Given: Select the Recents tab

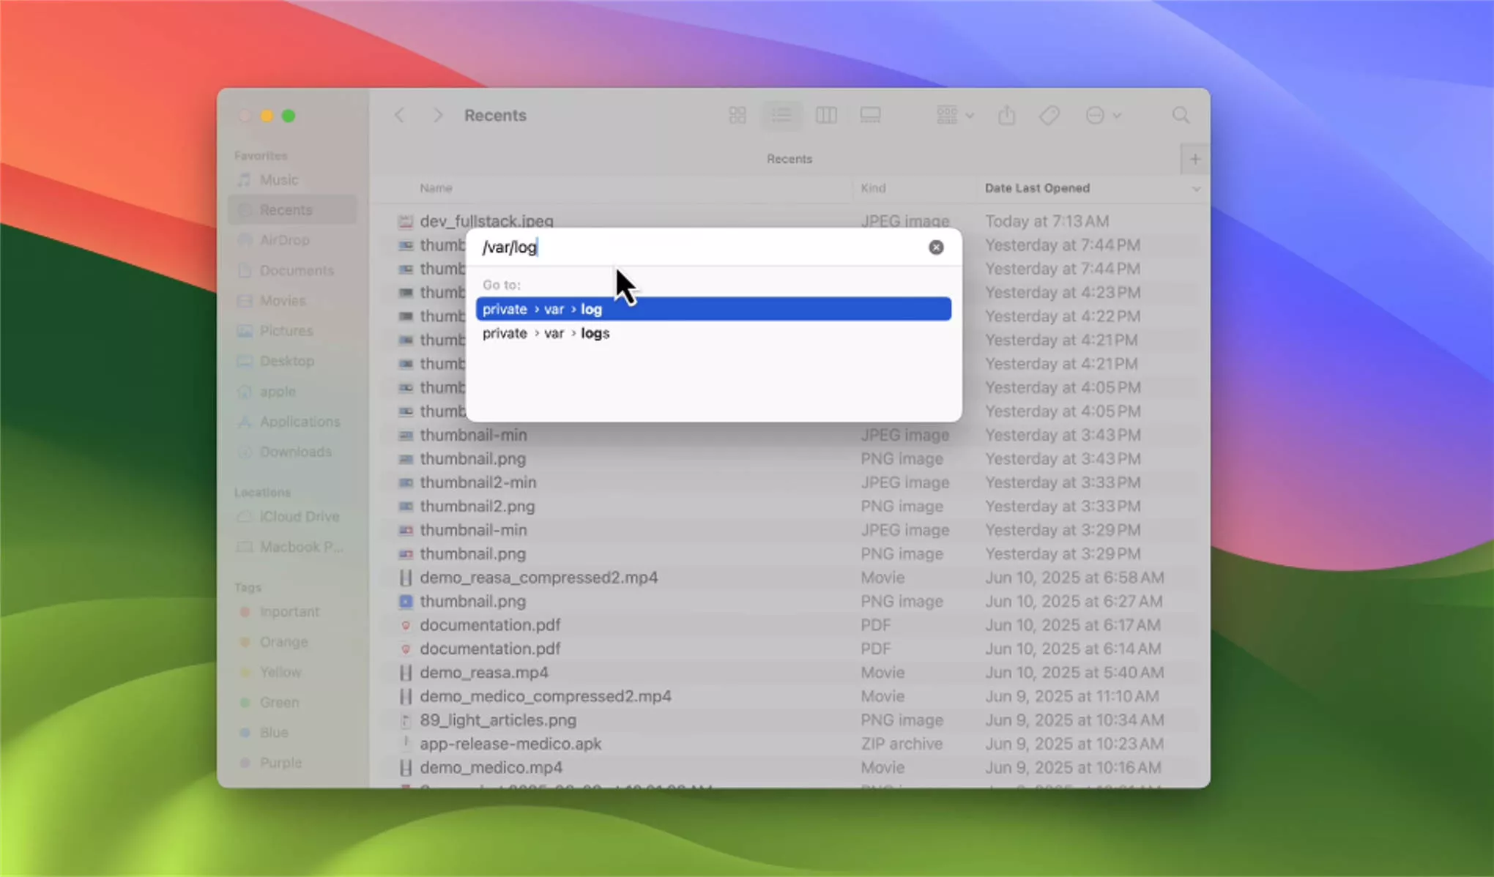Looking at the screenshot, I should coord(789,158).
